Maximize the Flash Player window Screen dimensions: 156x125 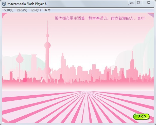(x=139, y=3)
